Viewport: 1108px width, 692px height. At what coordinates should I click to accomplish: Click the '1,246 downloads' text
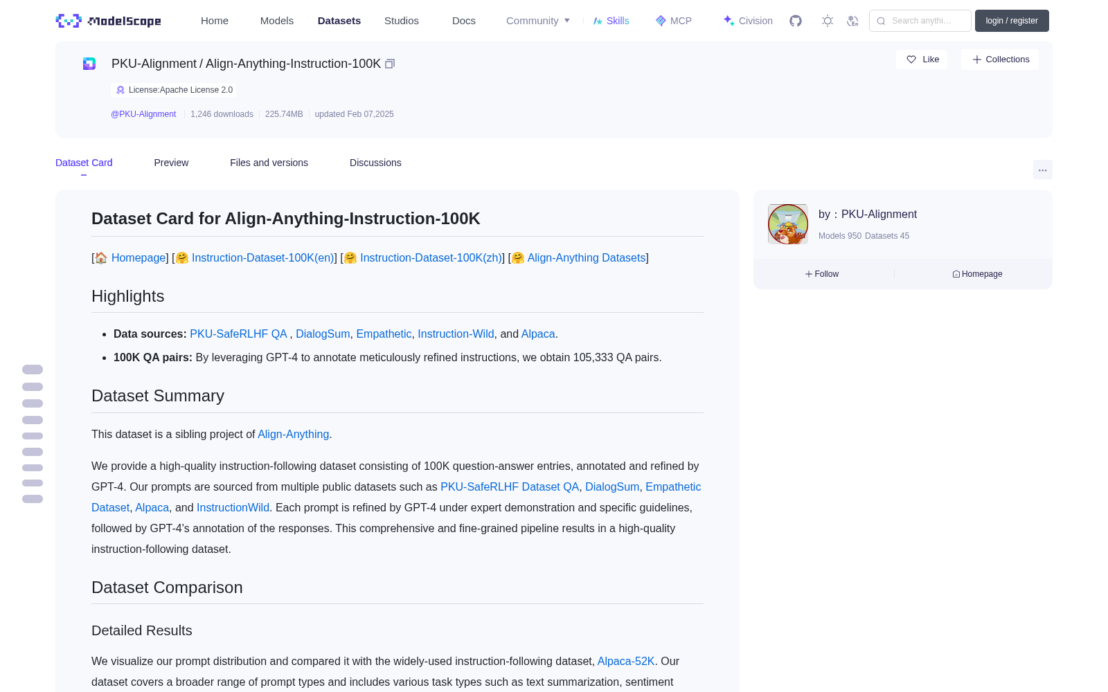click(x=222, y=114)
